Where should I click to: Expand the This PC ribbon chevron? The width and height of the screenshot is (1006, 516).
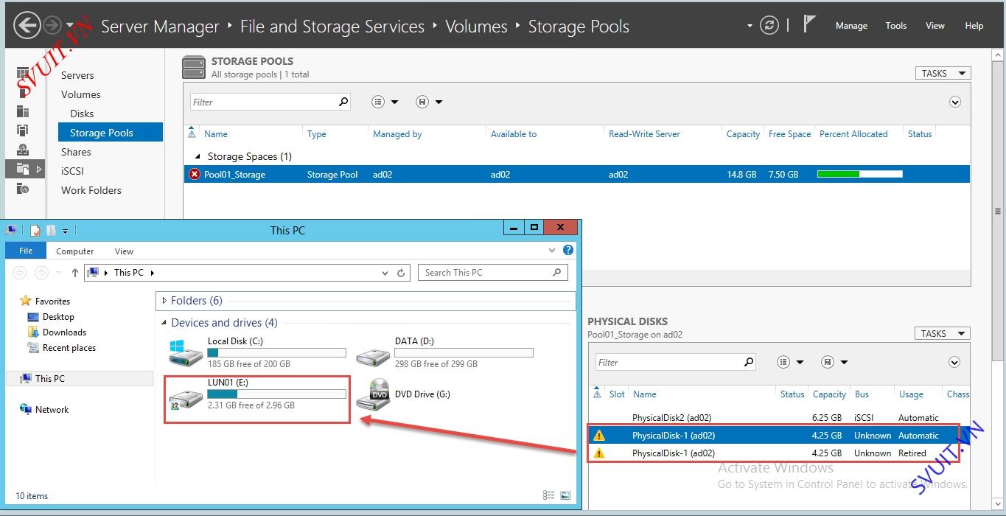[553, 251]
